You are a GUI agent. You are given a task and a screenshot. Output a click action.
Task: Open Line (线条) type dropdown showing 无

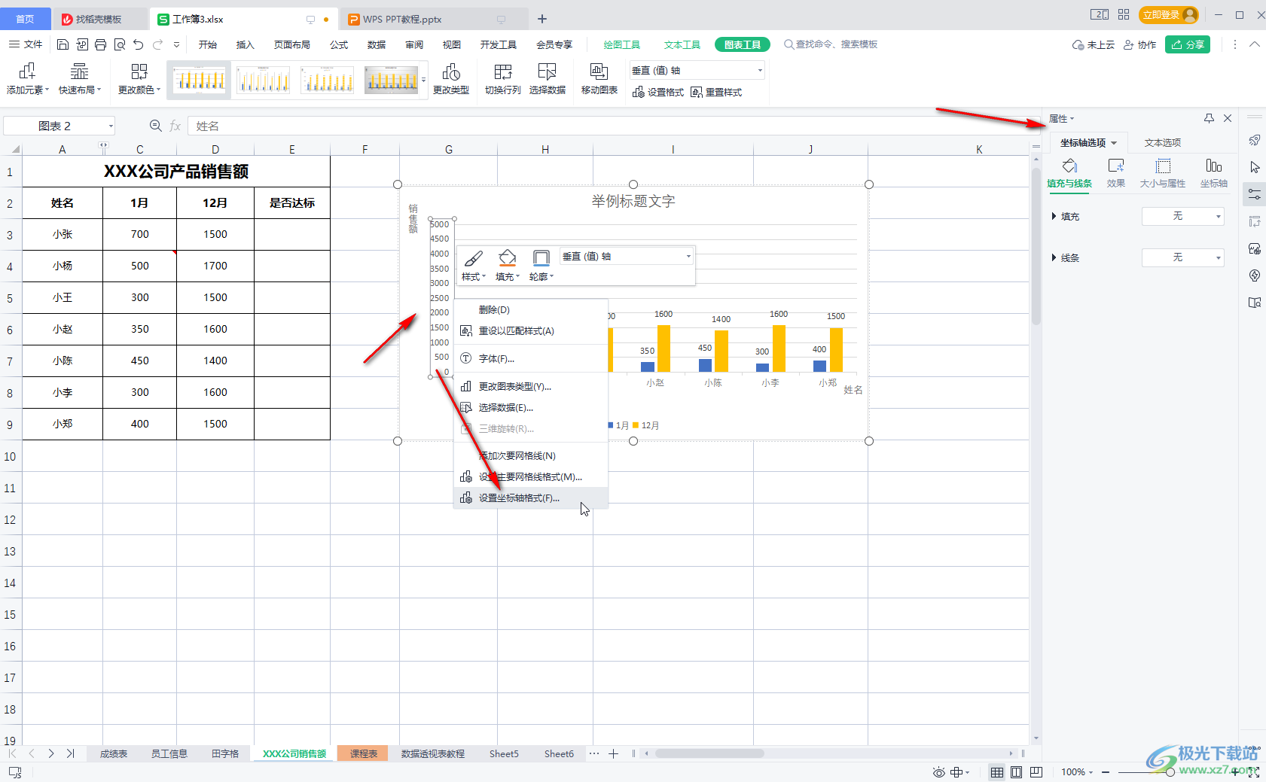point(1183,257)
